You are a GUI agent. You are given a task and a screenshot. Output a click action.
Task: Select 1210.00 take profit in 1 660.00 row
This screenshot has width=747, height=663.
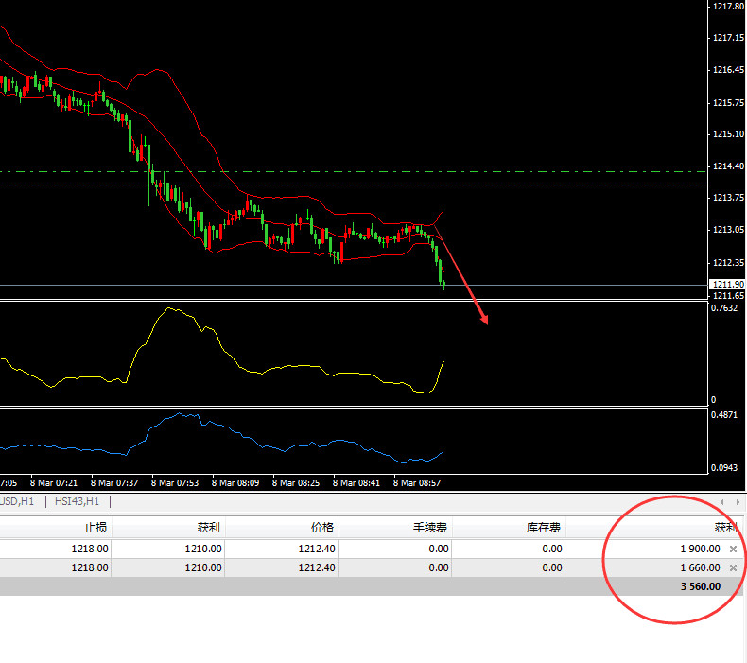203,567
